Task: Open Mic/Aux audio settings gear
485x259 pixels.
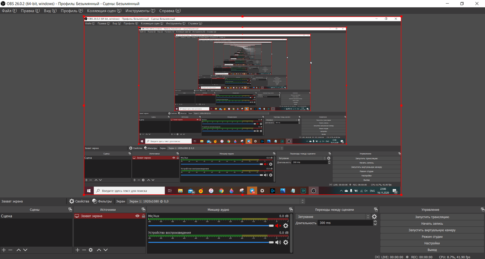Action: 286,226
